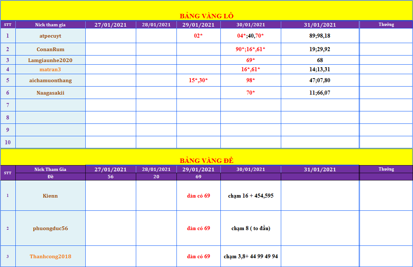Click the '11;66,07' cell
The height and width of the screenshot is (267, 413).
click(320, 92)
